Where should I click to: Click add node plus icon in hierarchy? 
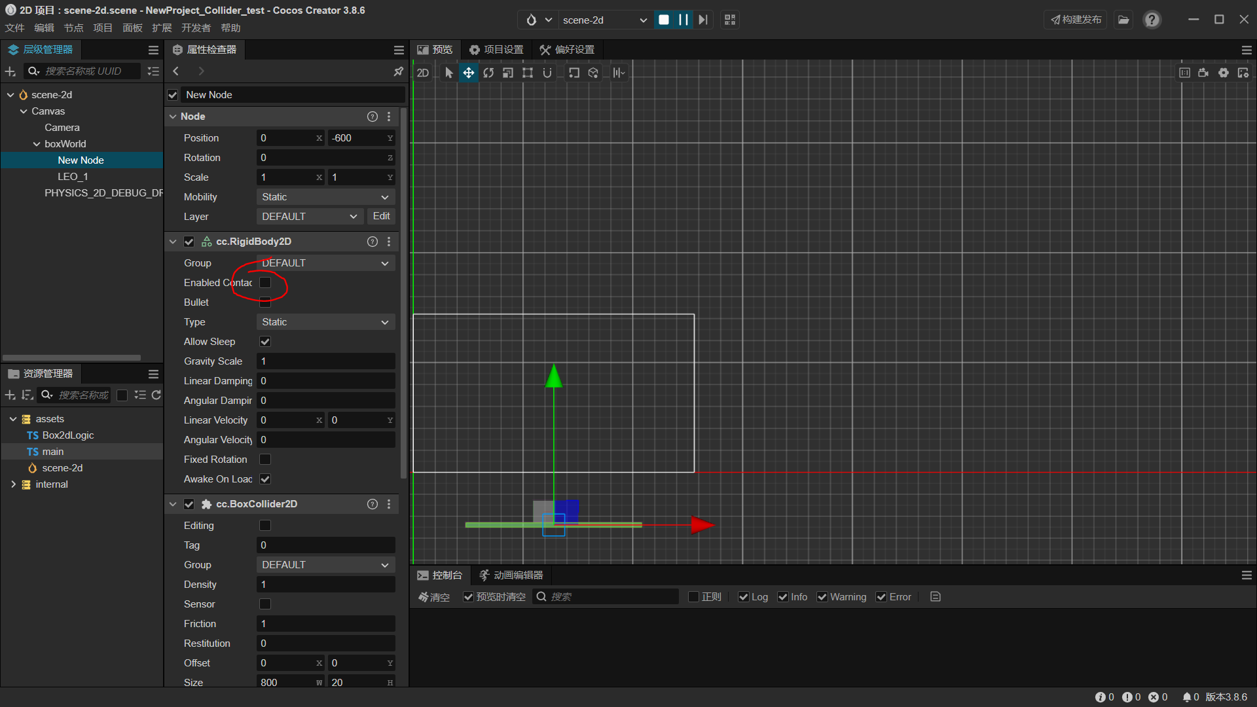(10, 71)
